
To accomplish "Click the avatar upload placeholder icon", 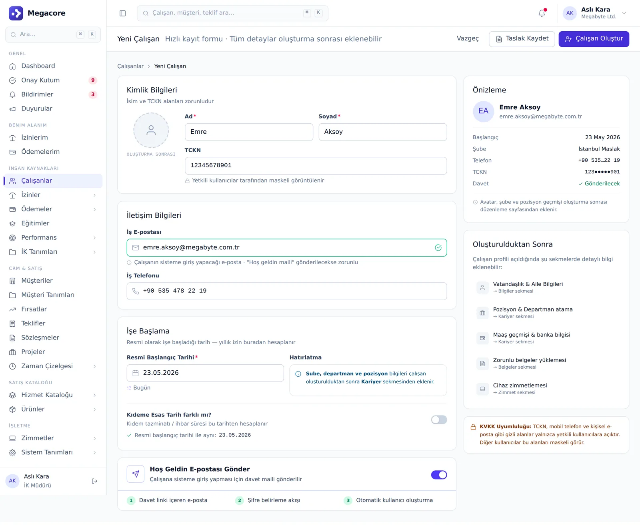I will 151,130.
